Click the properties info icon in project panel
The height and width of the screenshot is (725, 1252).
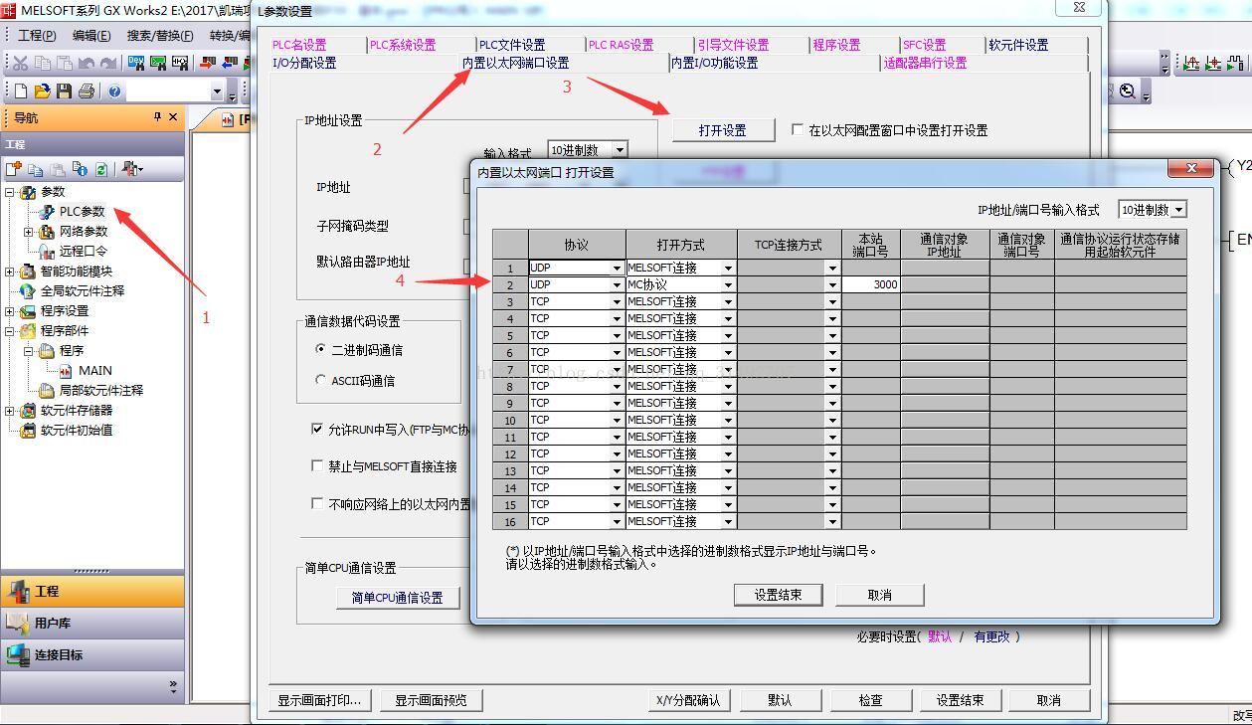(80, 169)
